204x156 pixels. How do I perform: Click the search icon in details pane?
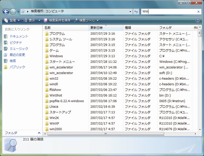(x=11, y=145)
